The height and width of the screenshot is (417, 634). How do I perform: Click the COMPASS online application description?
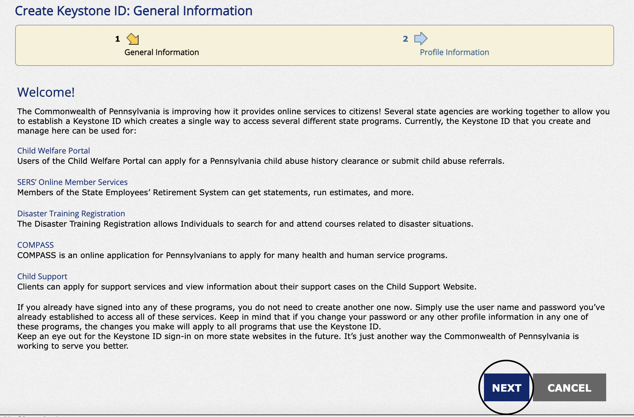click(232, 255)
